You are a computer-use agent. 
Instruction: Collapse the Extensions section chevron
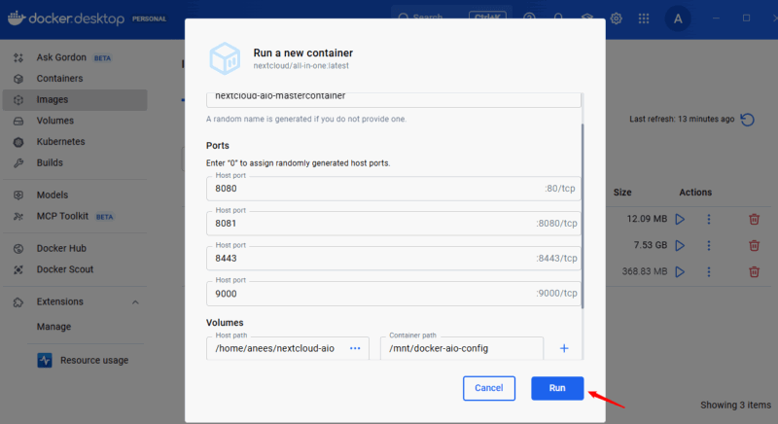135,302
